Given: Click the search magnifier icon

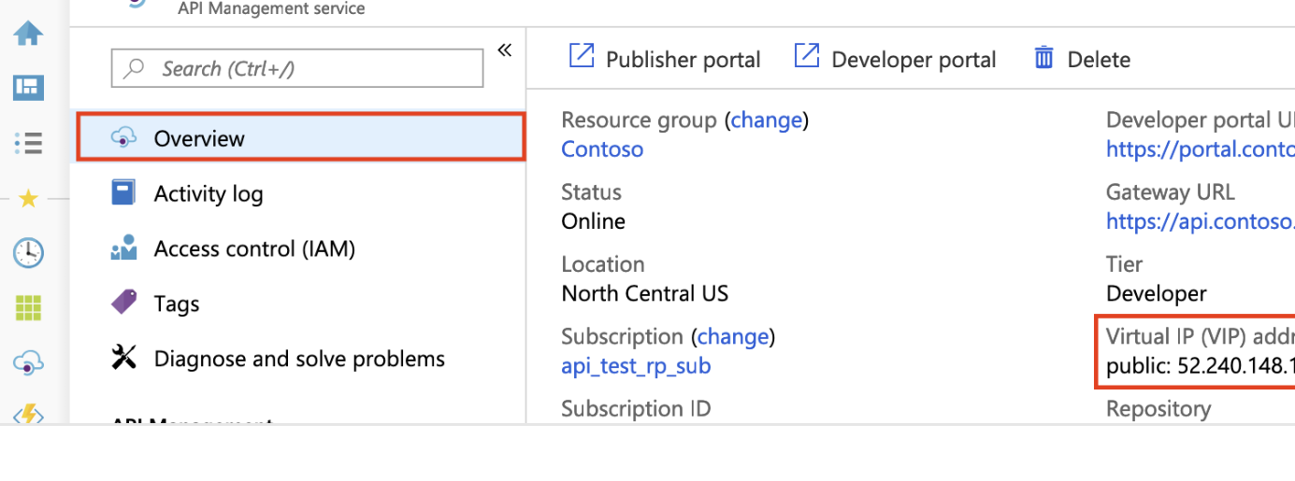Looking at the screenshot, I should pos(135,68).
